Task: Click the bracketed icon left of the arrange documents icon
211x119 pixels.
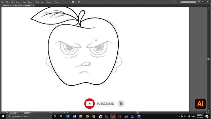Action: (68, 2)
